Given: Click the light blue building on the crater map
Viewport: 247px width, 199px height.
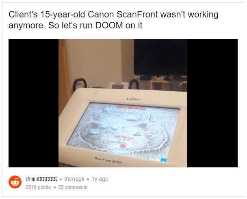Looking at the screenshot, I should coord(93,132).
